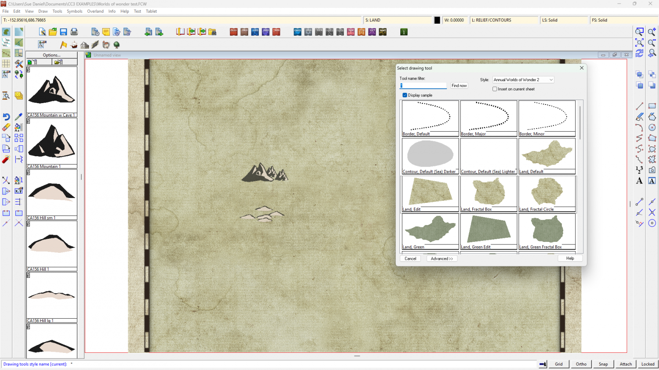Click the Undo arrow icon
Viewport: 659px width, 370px height.
click(6, 117)
